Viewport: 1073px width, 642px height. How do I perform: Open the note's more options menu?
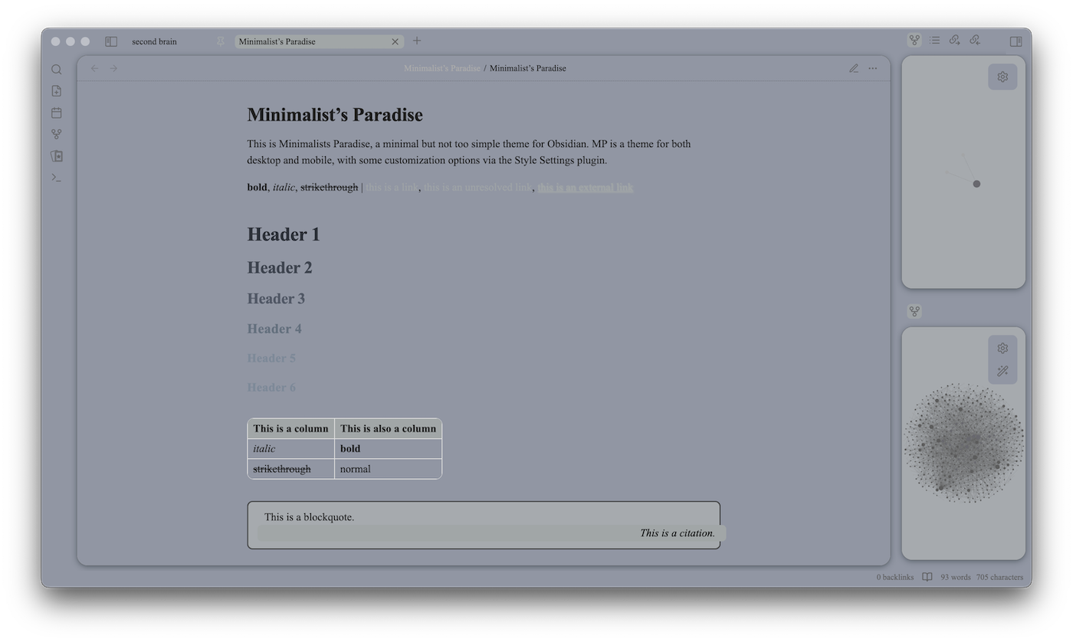872,68
